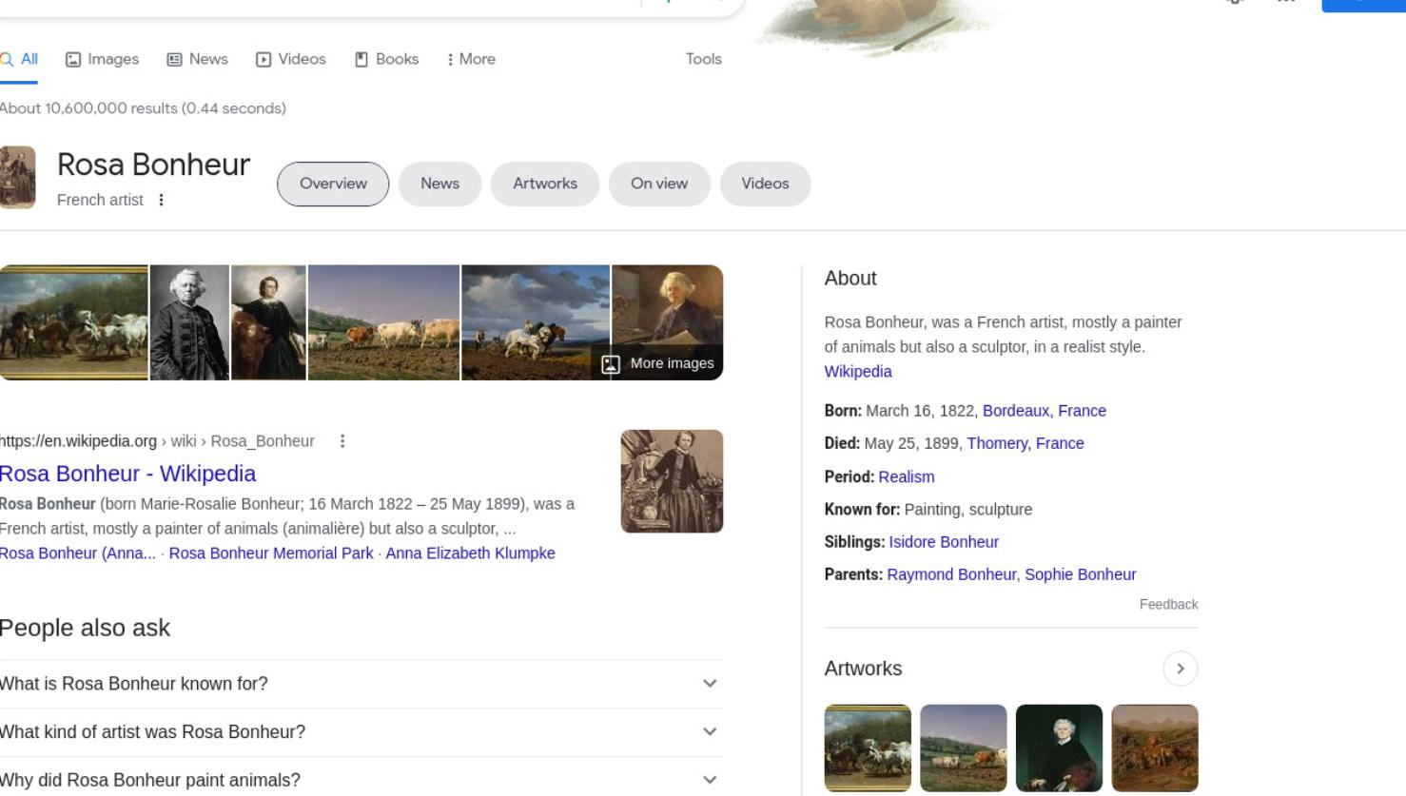Click Artworks next arrow button

pos(1181,669)
